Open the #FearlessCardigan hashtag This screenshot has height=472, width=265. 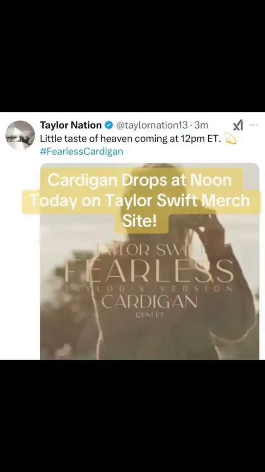82,151
